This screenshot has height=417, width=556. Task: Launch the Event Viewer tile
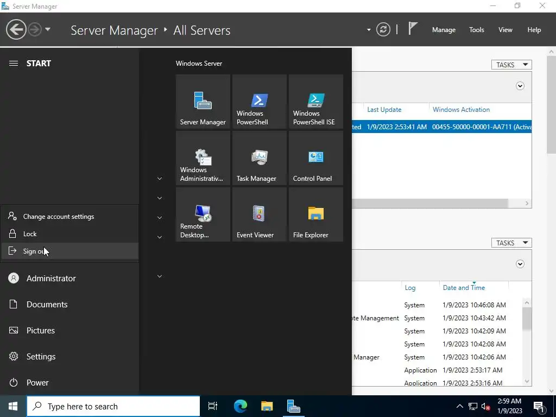pyautogui.click(x=259, y=214)
